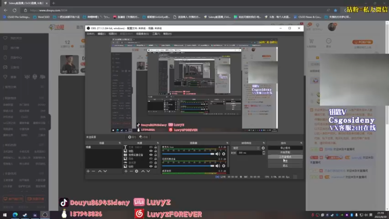Open the gear settings for 视频采集设备 mixer channel
Viewport: 389px width, 219px height.
point(224,166)
